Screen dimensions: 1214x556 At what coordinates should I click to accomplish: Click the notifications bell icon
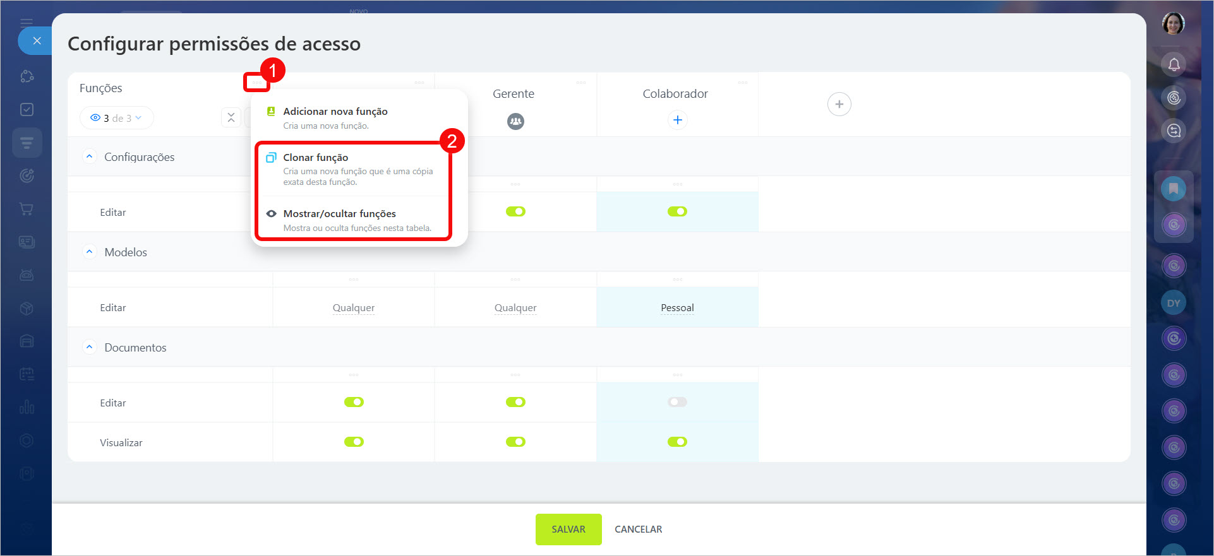(1174, 64)
